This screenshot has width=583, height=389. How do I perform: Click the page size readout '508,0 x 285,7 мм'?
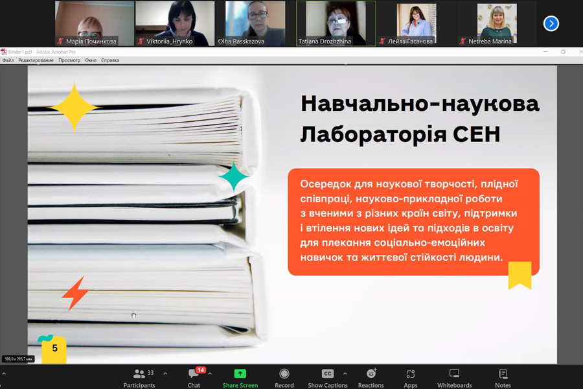coord(18,359)
